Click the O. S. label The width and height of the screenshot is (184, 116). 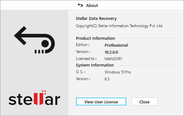81,72
